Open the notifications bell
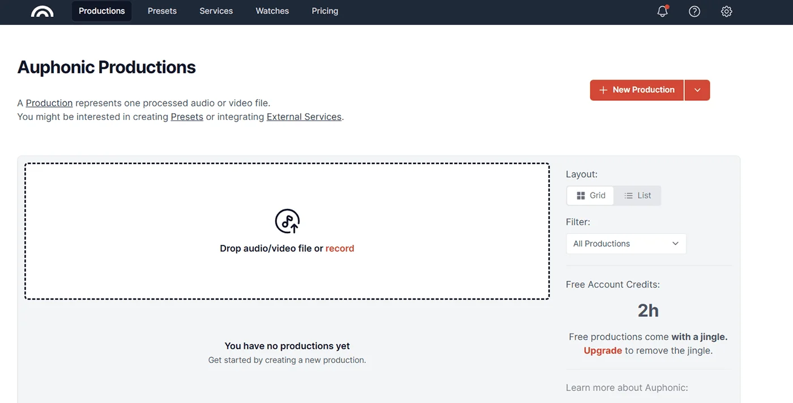Viewport: 793px width, 403px height. 663,11
